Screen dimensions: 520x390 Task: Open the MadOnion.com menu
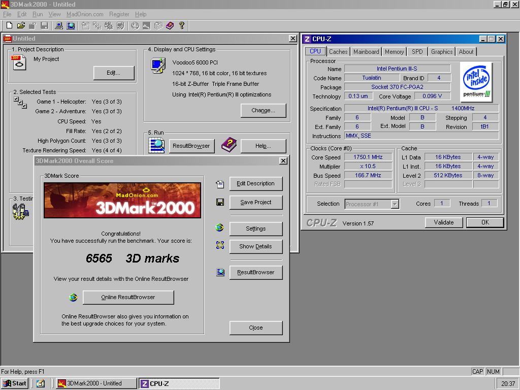(85, 14)
